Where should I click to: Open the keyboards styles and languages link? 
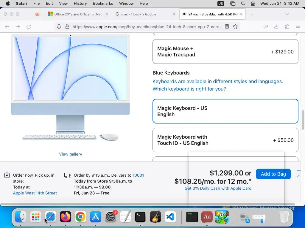[218, 85]
